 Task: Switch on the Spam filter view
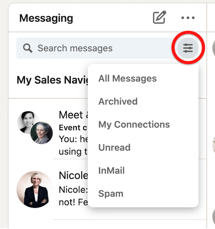tap(111, 193)
